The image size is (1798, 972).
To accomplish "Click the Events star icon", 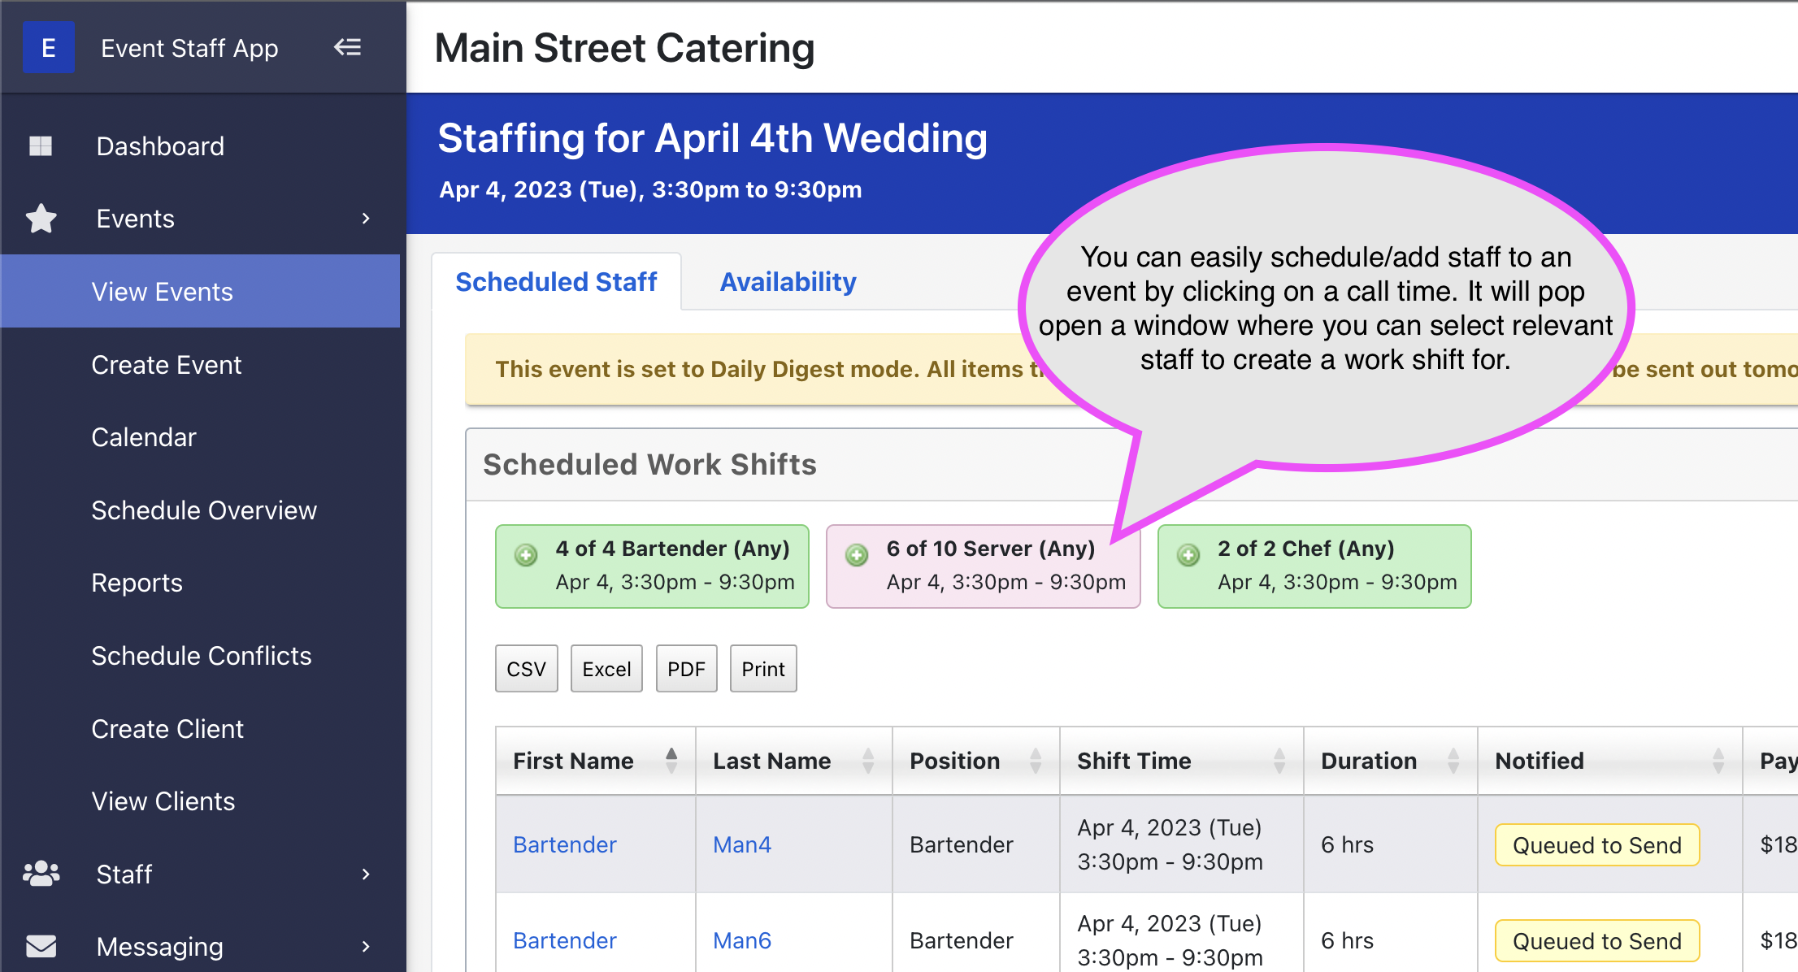I will pos(41,218).
